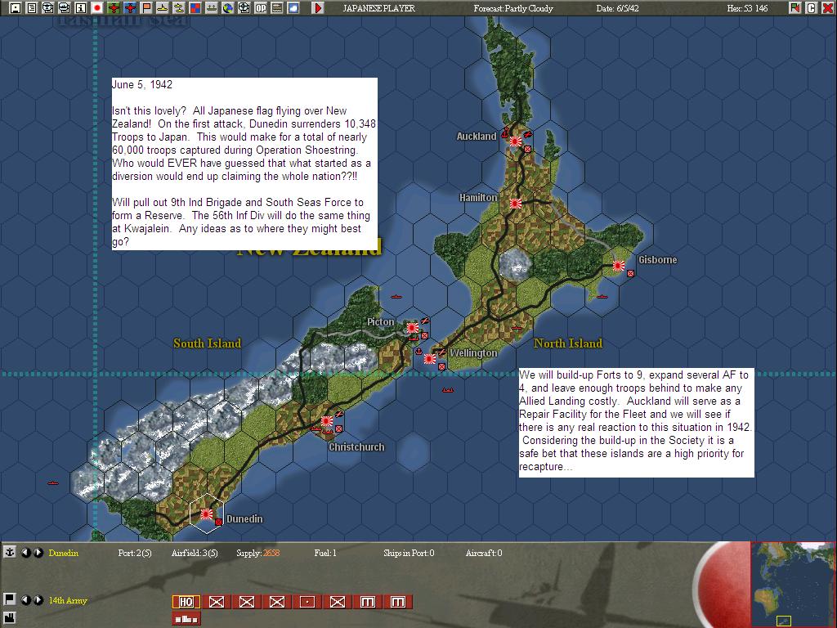The width and height of the screenshot is (837, 628).
Task: Click the information icon on the toolbar
Action: pos(80,7)
